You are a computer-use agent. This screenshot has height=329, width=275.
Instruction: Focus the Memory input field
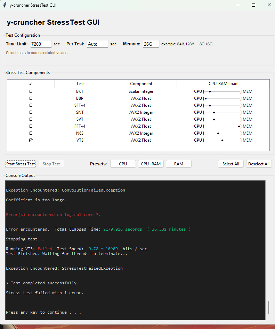[151, 44]
